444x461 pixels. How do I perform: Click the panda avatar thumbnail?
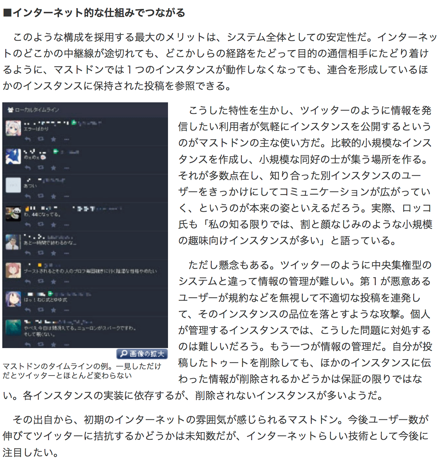point(13,214)
